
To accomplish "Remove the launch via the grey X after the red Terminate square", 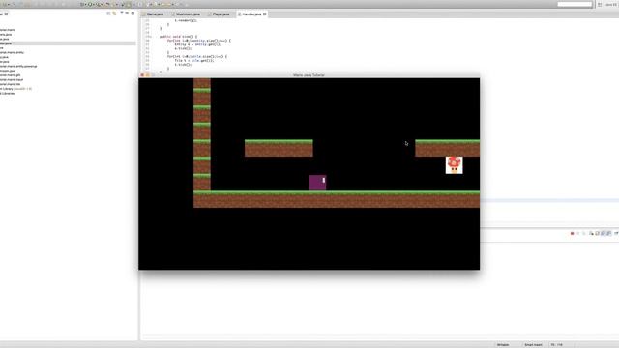I will (x=578, y=233).
